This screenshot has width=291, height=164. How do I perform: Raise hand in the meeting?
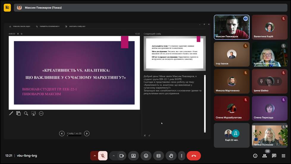tap(171, 156)
